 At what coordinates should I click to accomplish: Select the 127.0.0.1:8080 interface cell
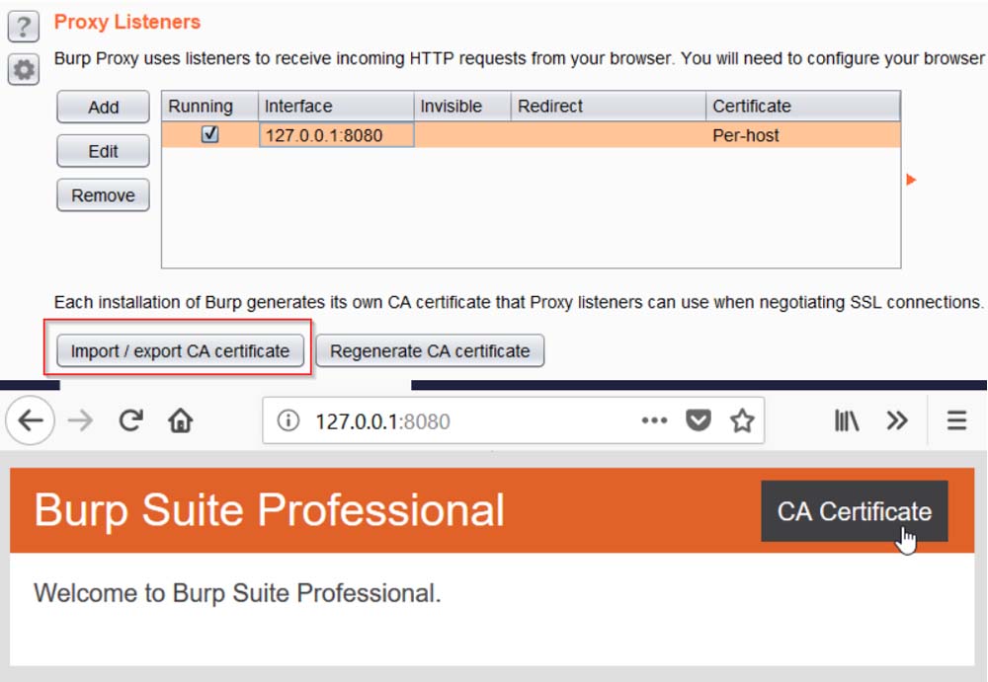click(337, 135)
